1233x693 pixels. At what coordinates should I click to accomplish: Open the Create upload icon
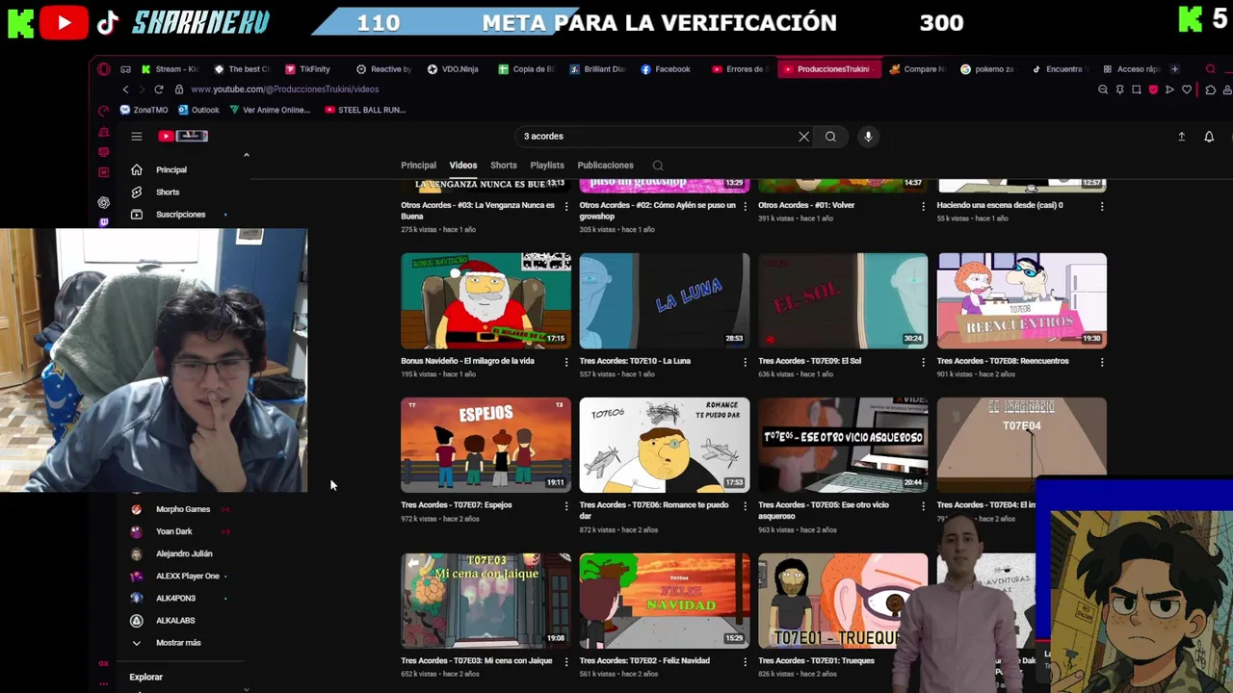[1181, 137]
